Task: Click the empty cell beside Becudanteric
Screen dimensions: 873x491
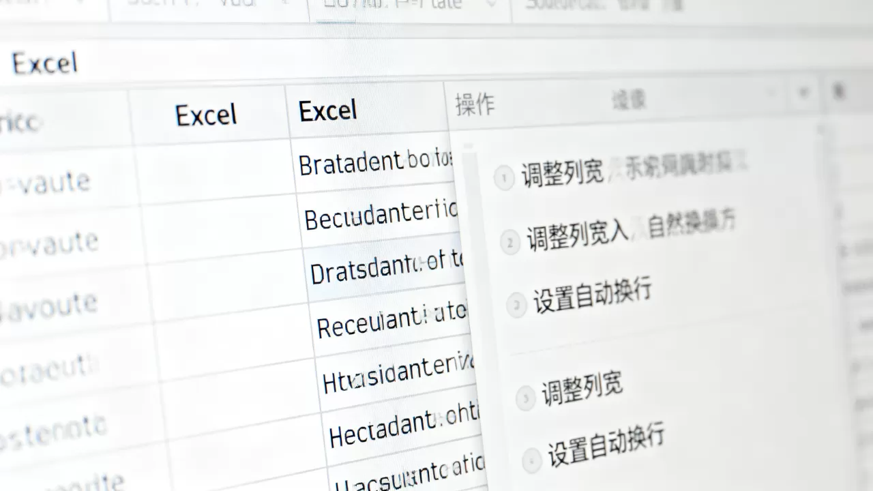Action: [x=222, y=228]
